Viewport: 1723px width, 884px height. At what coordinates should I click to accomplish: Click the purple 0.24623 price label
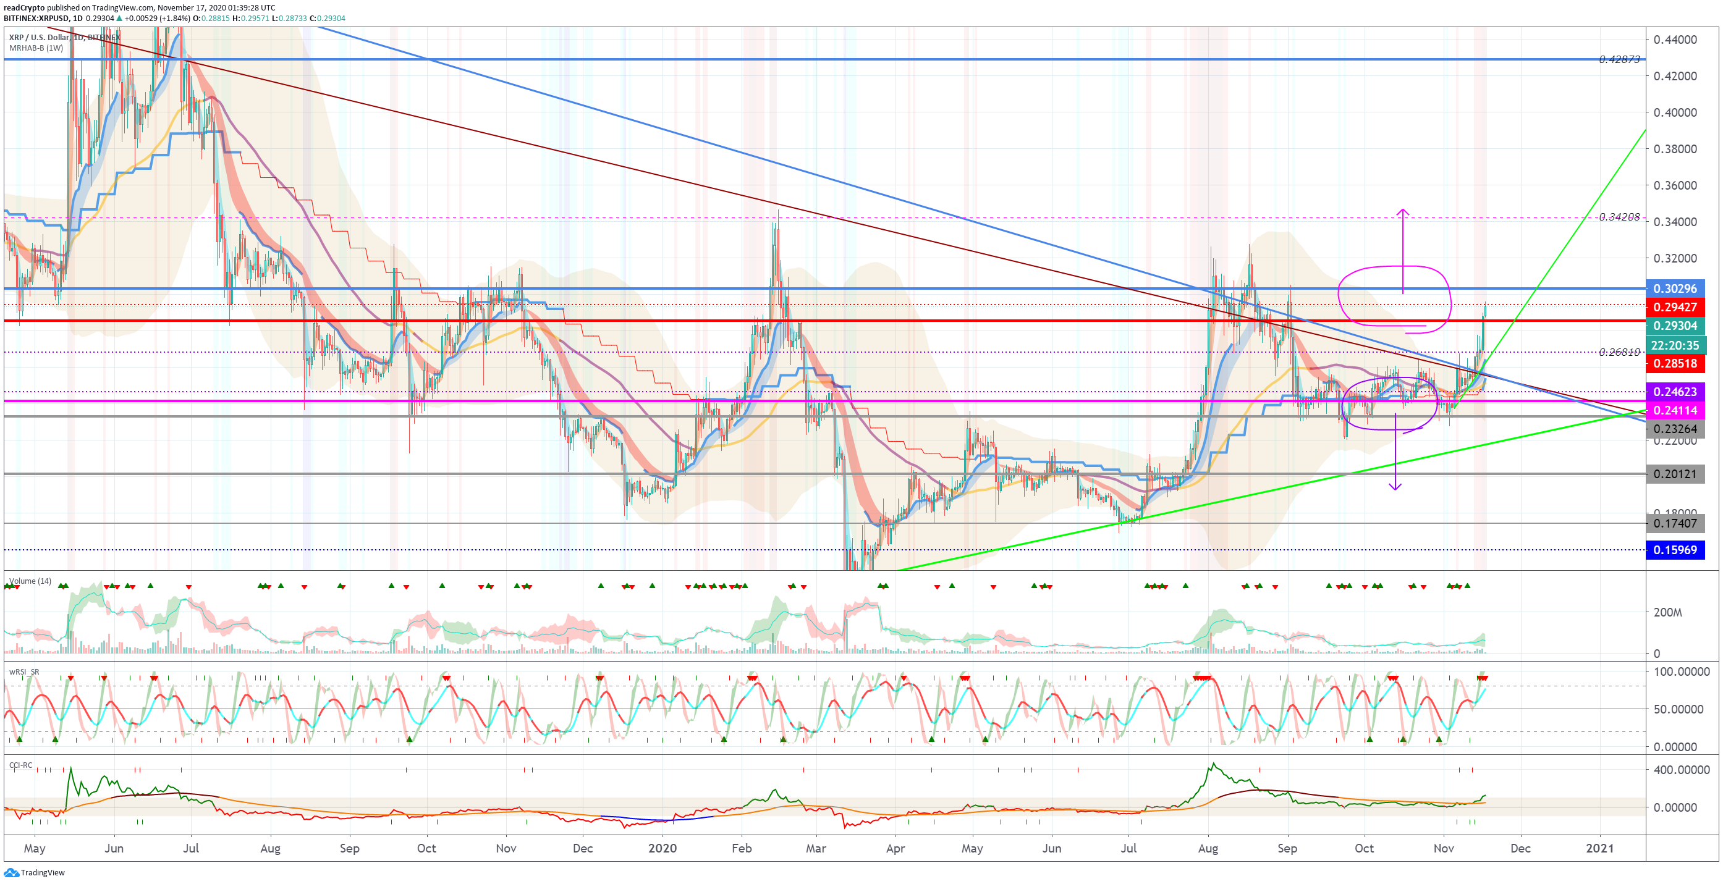click(1675, 392)
